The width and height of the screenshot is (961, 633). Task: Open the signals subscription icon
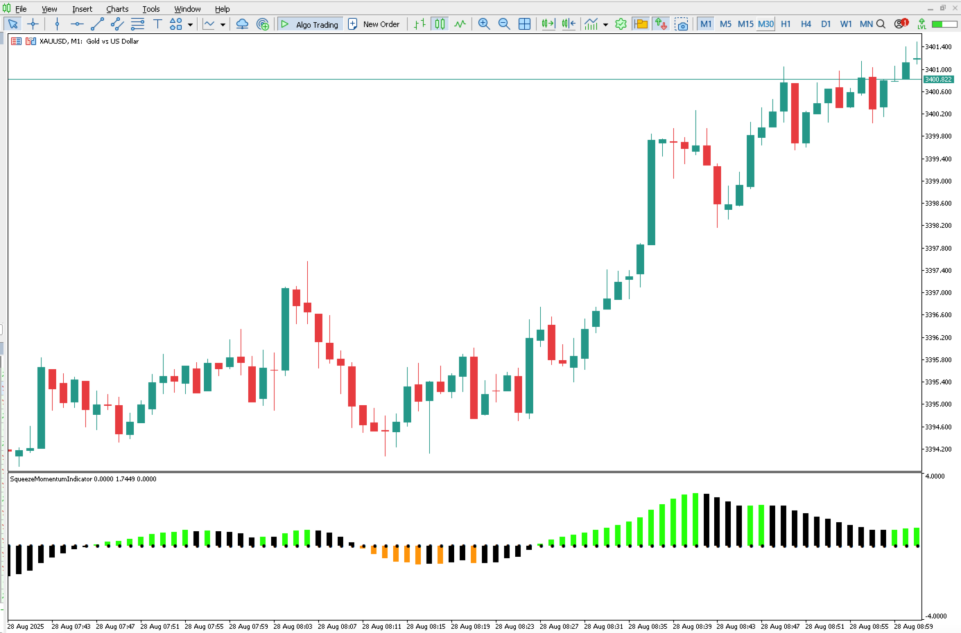click(262, 24)
